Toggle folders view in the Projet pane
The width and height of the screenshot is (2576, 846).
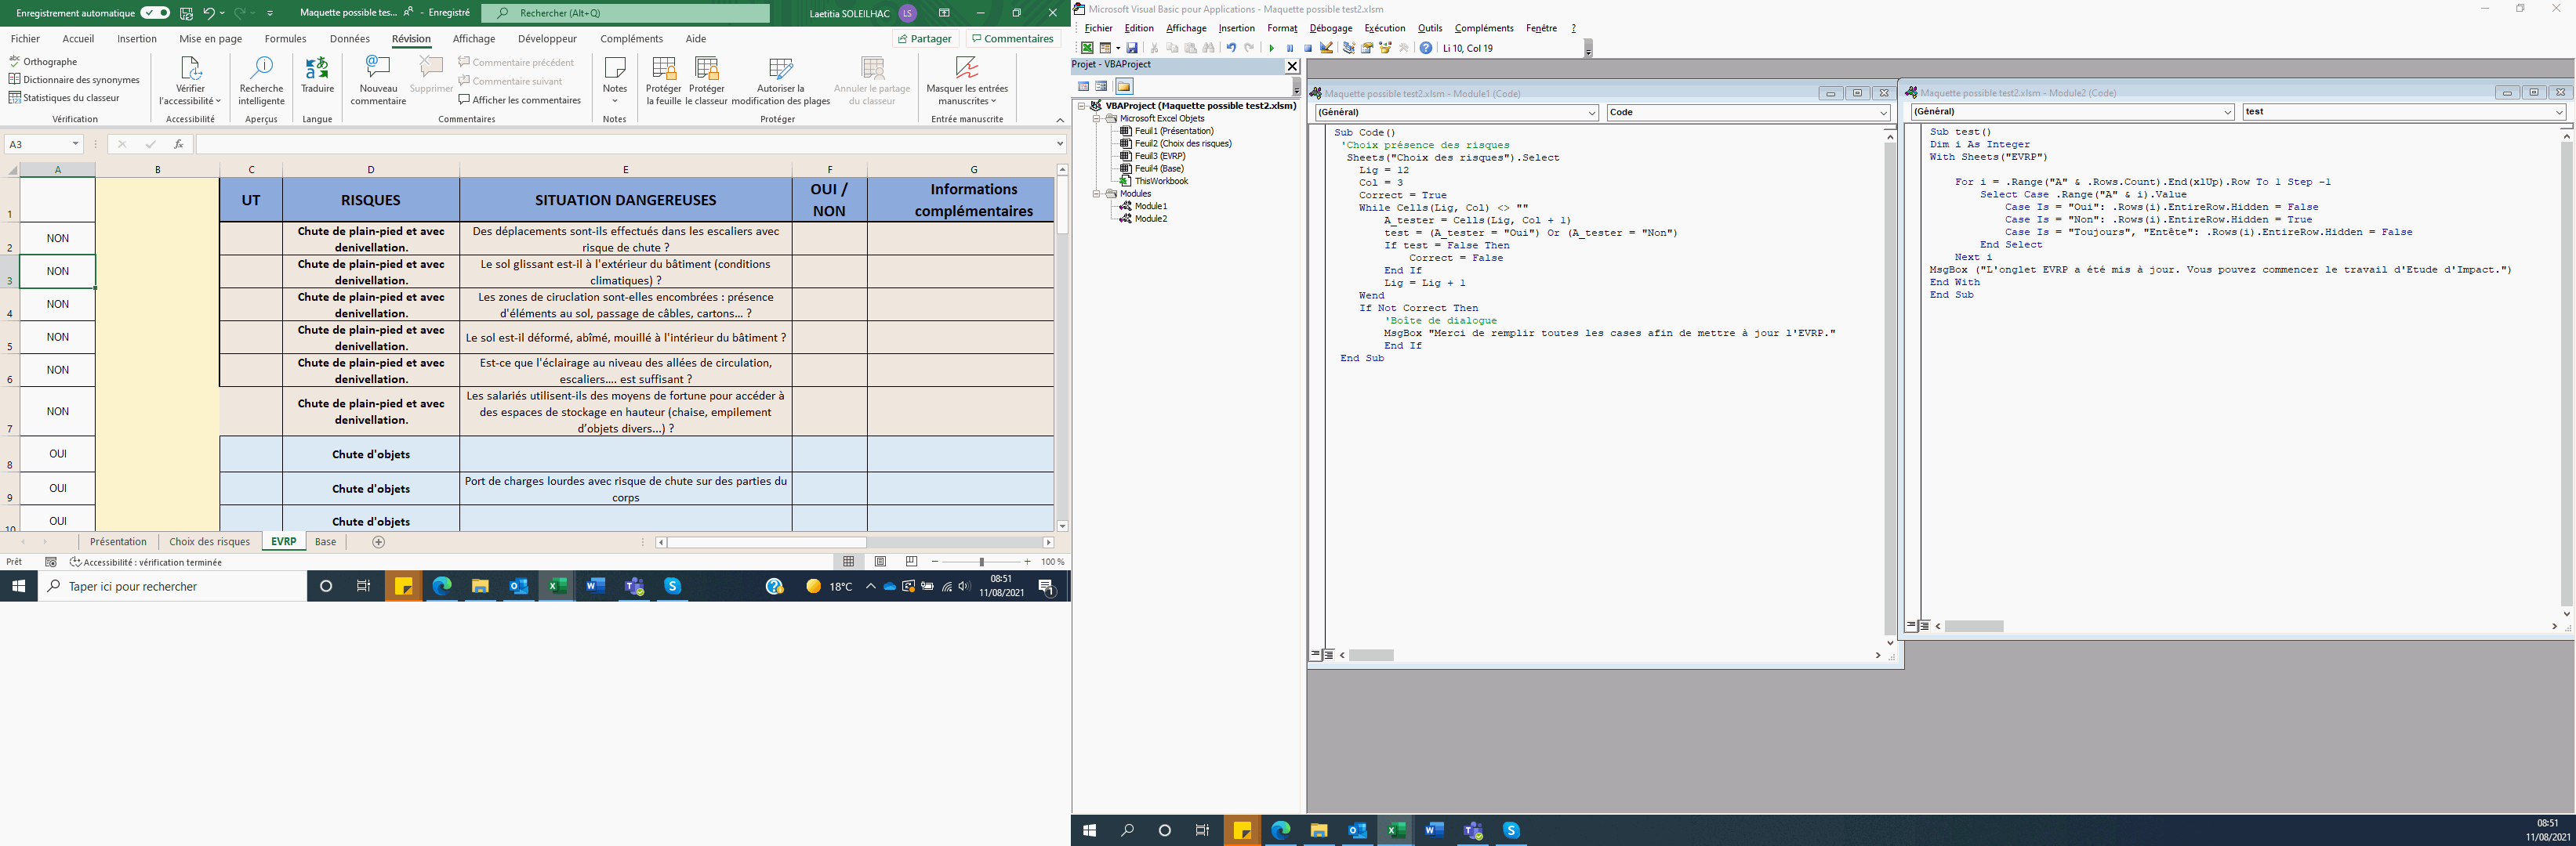(1124, 86)
